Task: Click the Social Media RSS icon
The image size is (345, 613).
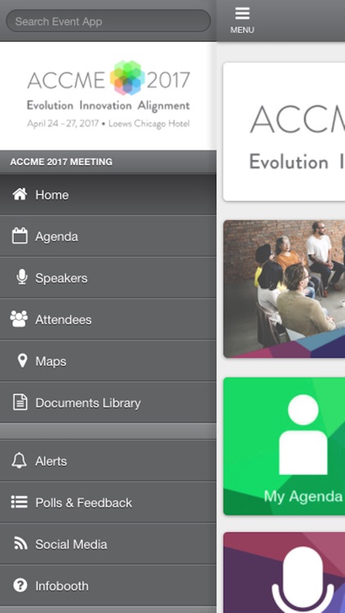Action: [20, 544]
